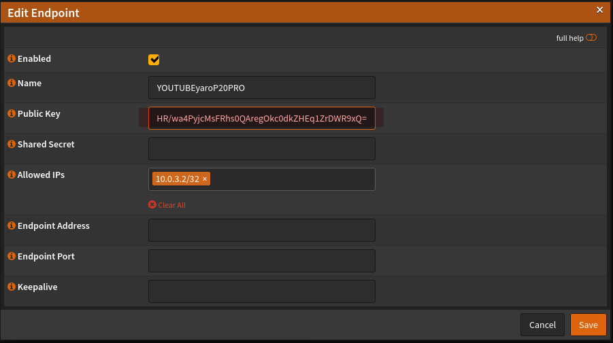Screen dimensions: 613x343
Task: Click the info icon beside Enabled
Action: (x=12, y=59)
